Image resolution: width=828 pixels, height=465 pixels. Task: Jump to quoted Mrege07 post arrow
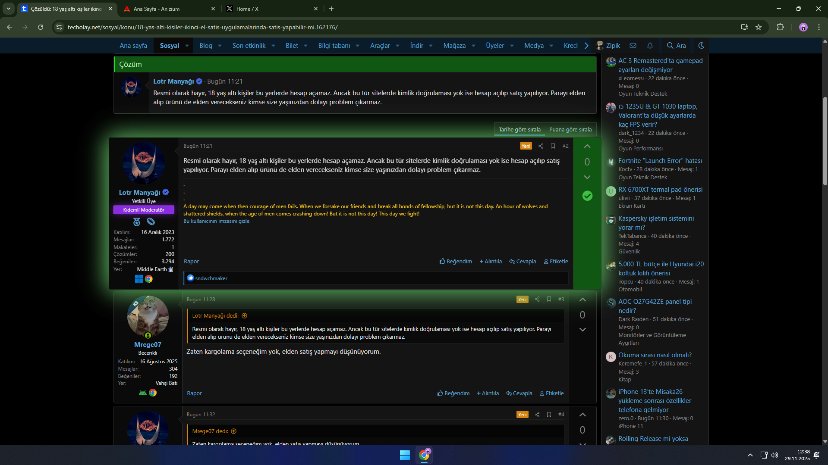click(x=233, y=431)
